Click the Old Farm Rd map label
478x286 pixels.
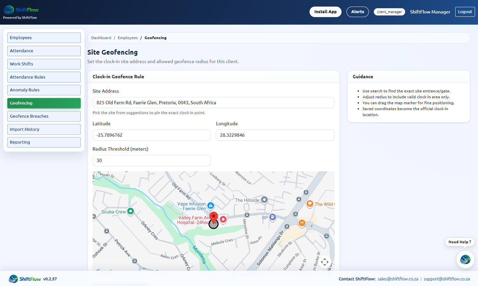(181, 191)
